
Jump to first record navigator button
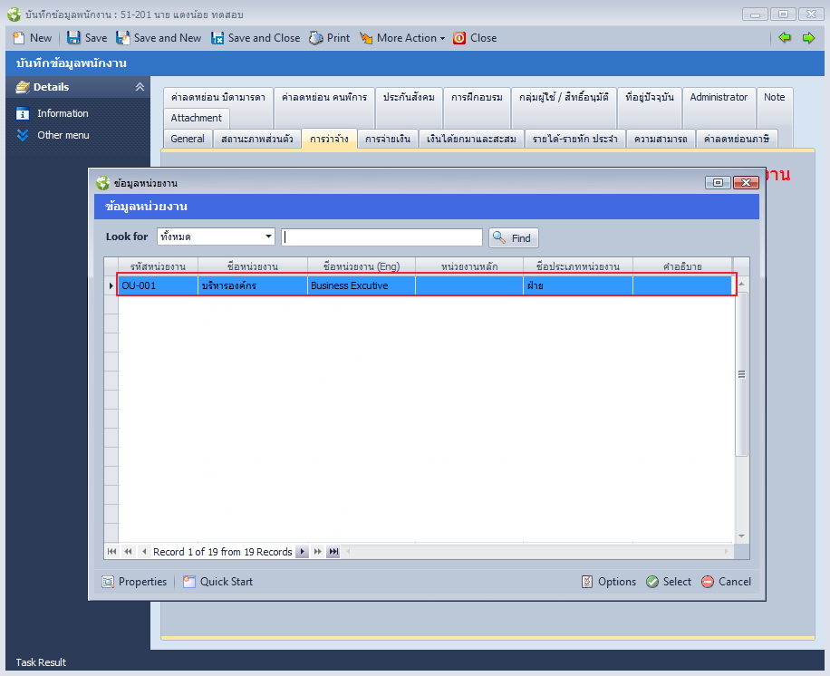111,552
